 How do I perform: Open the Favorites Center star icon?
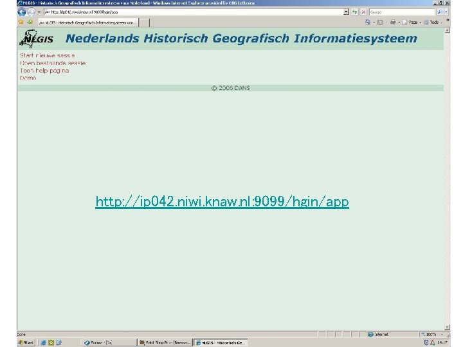(21, 22)
